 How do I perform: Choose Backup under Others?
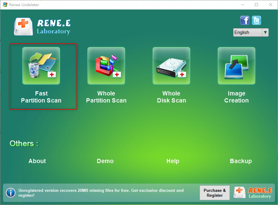241,161
